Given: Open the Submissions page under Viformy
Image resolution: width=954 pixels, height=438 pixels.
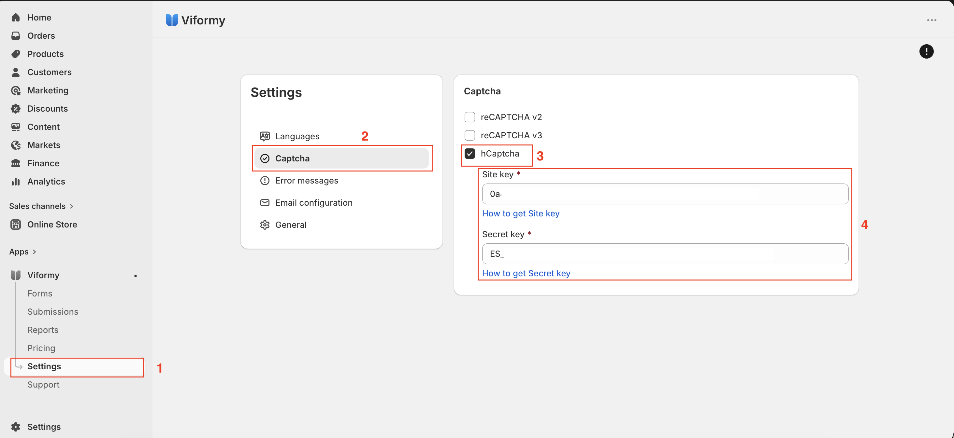Looking at the screenshot, I should click(x=52, y=311).
